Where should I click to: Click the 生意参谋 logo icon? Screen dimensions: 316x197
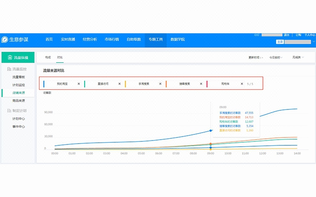pyautogui.click(x=5, y=39)
